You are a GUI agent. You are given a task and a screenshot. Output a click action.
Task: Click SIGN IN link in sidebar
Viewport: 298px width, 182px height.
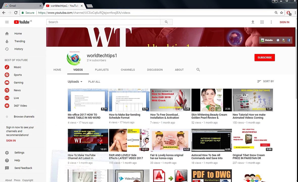point(11,141)
